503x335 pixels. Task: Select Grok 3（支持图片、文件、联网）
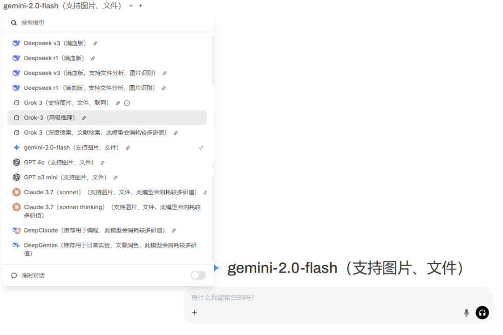(107, 103)
